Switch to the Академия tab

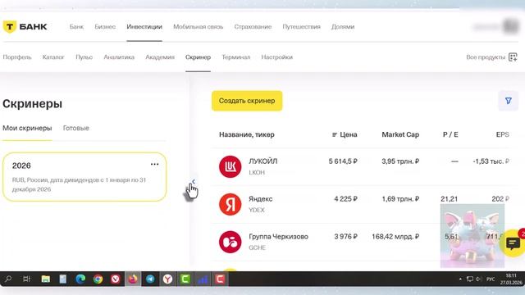pyautogui.click(x=160, y=57)
